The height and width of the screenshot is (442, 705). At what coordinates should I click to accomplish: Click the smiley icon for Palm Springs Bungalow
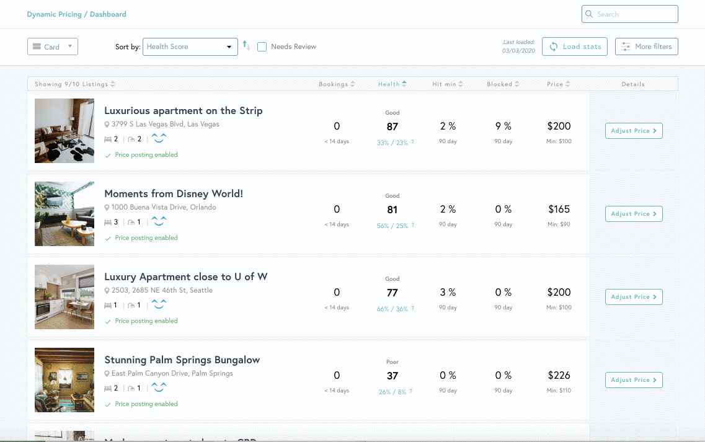pyautogui.click(x=159, y=387)
